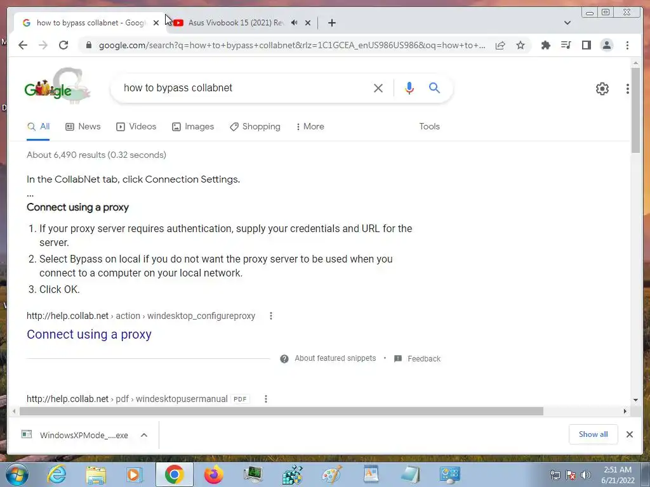Click the Show all downloads button
This screenshot has height=487, width=650.
[594, 434]
